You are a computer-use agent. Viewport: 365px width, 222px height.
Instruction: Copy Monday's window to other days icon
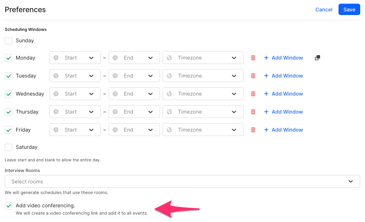point(318,58)
